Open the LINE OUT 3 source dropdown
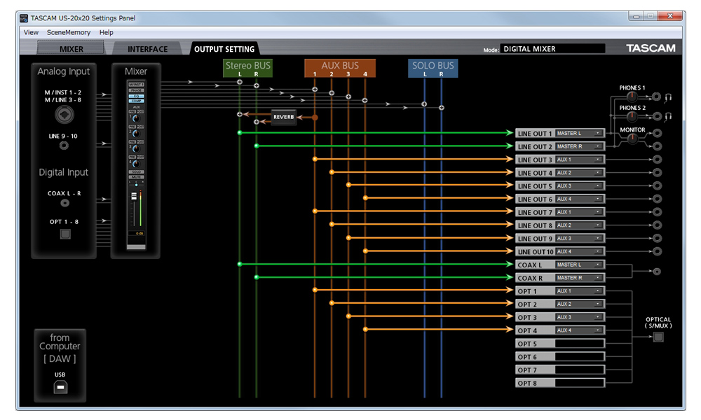Screen dimensions: 701x420 (580, 160)
